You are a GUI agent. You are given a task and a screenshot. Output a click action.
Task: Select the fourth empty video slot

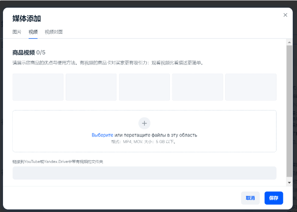pos(198,87)
